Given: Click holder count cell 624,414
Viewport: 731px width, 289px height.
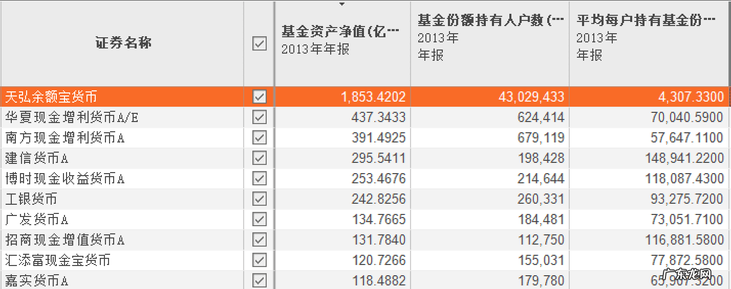Looking at the screenshot, I should [490, 117].
